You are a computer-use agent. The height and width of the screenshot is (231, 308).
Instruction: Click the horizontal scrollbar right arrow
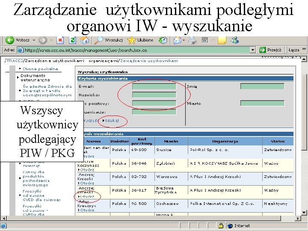pos(298,218)
